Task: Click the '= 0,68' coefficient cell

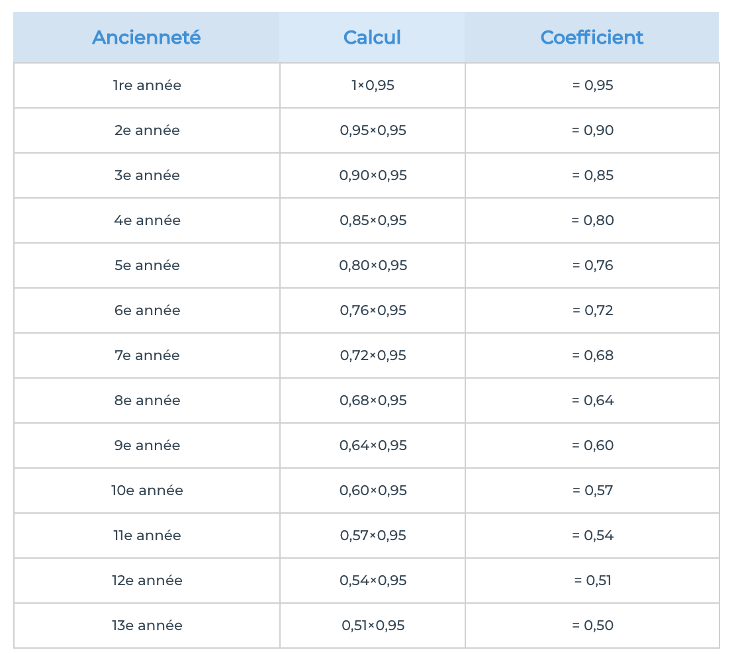Action: pos(592,355)
